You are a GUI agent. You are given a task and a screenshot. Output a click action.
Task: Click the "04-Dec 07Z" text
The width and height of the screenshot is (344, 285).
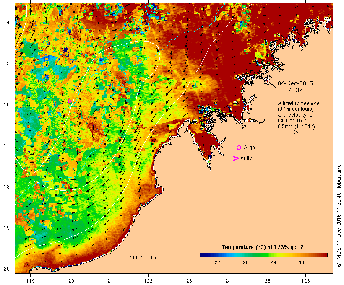pos(292,121)
